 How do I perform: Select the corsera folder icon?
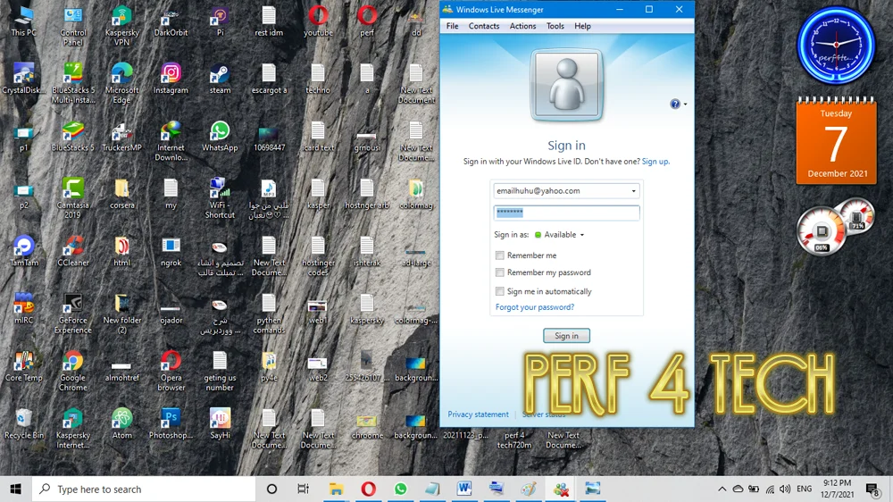pyautogui.click(x=121, y=194)
